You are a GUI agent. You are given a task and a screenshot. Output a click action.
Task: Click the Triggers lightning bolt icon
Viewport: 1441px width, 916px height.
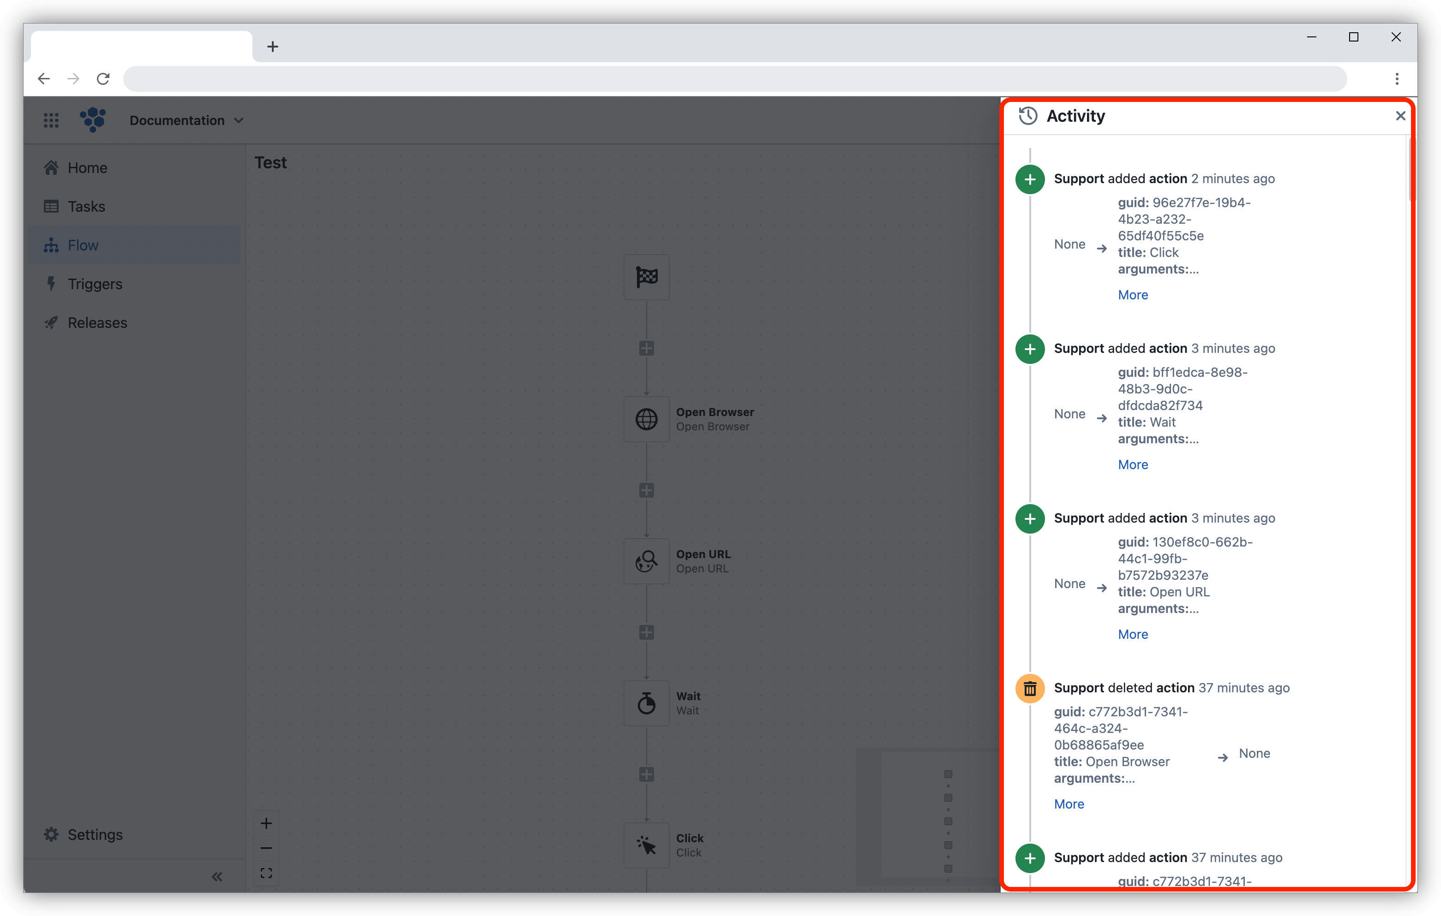52,283
